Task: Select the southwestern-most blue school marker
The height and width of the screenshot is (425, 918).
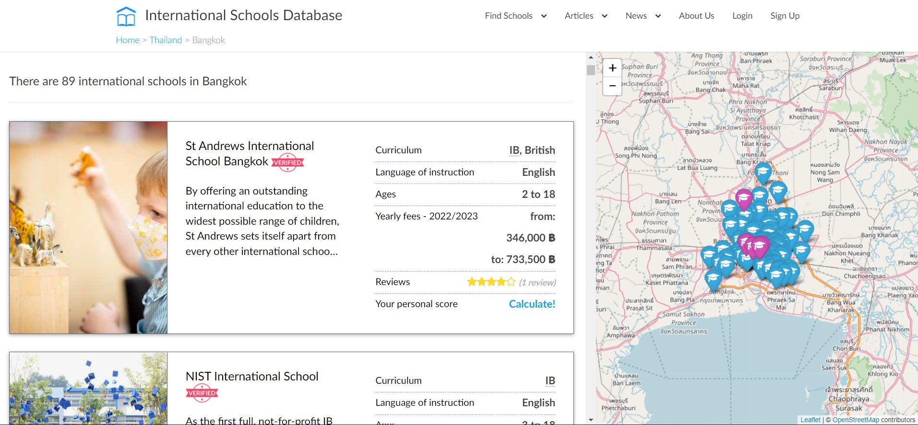Action: point(713,279)
